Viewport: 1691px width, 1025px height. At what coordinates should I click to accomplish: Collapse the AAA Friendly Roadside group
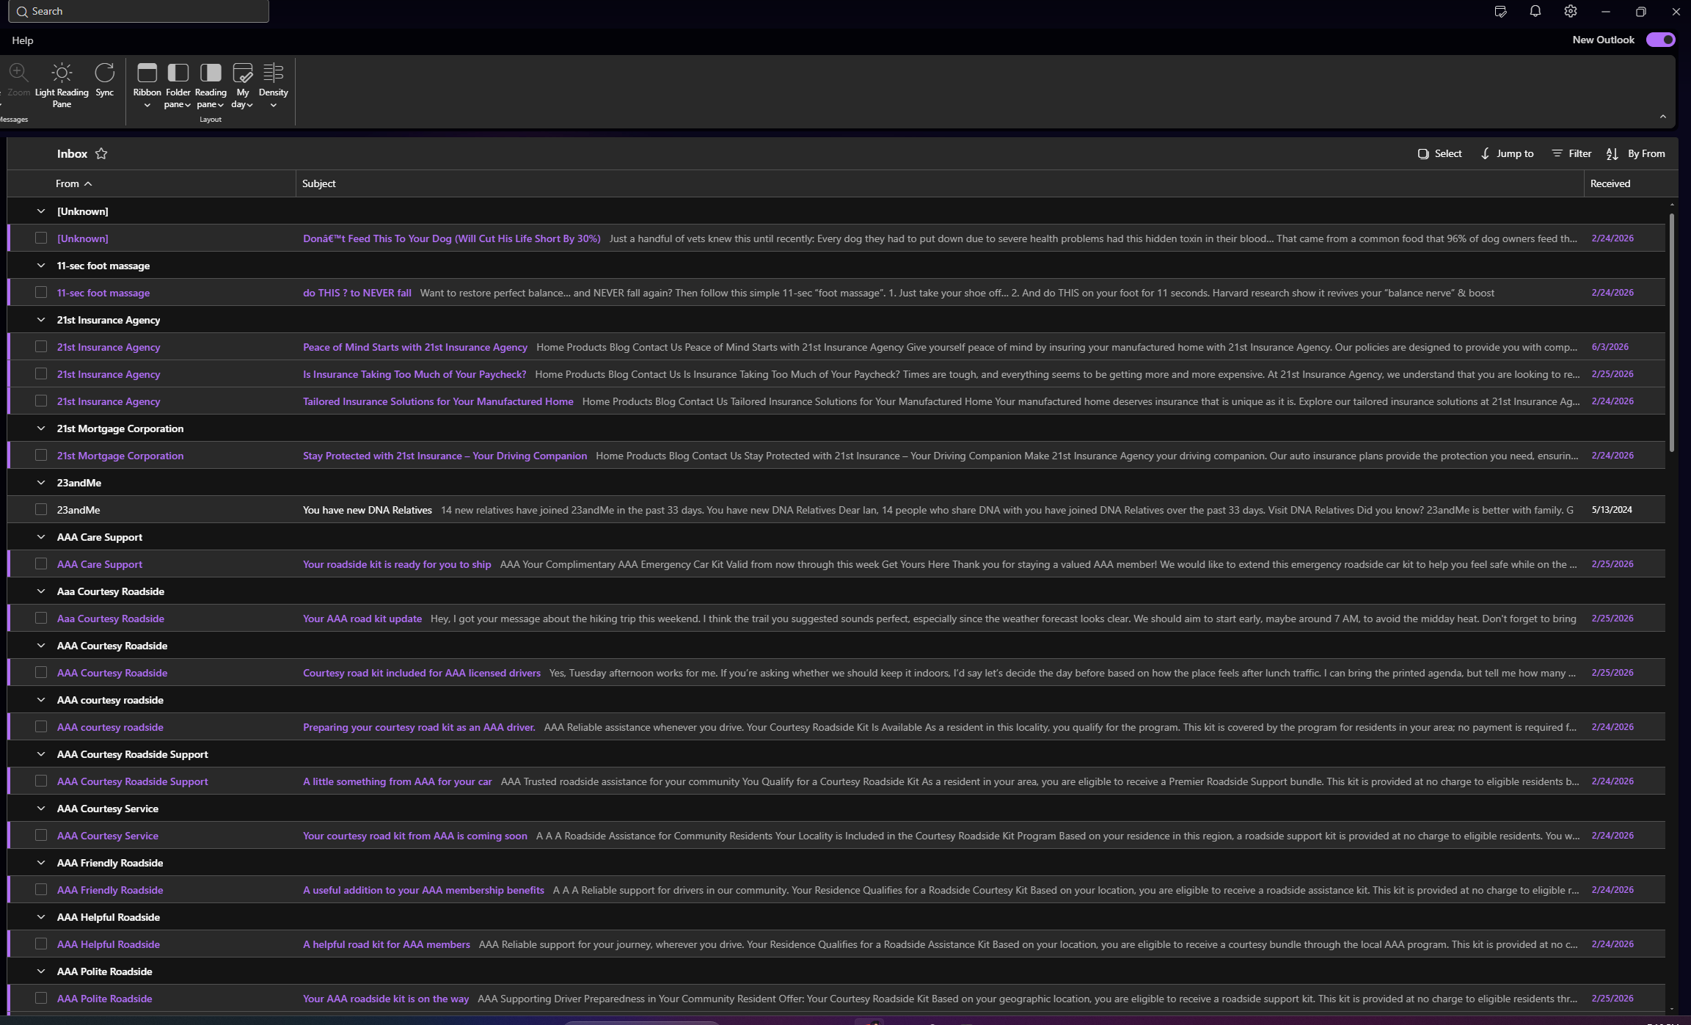[x=41, y=863]
